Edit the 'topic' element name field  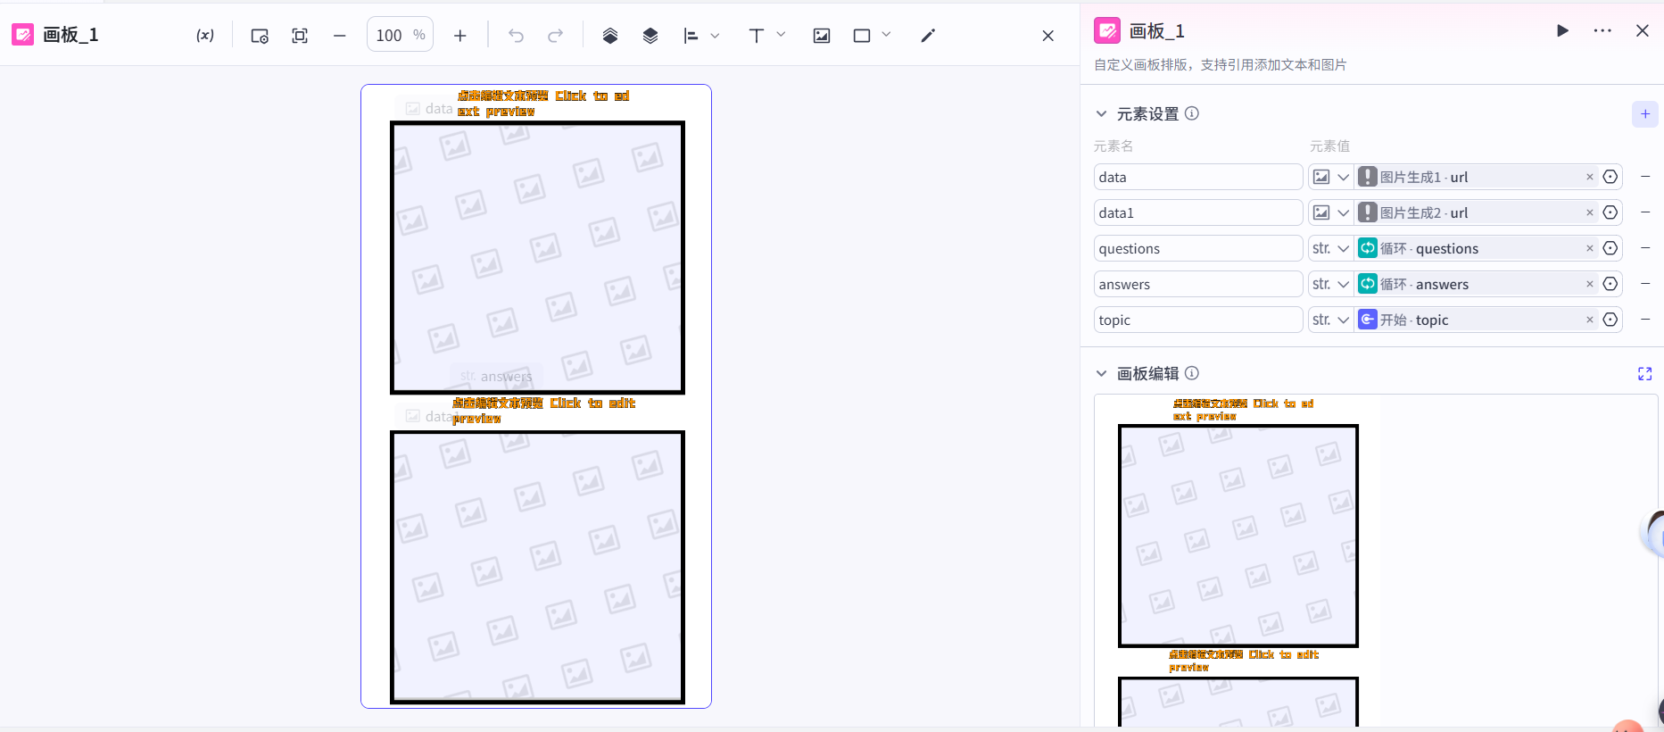point(1198,320)
